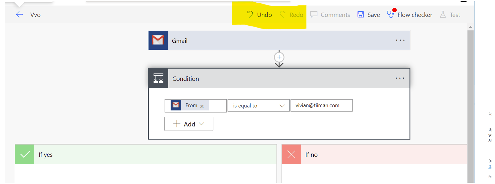Open the Add condition row dropdown
495x184 pixels.
click(x=189, y=124)
